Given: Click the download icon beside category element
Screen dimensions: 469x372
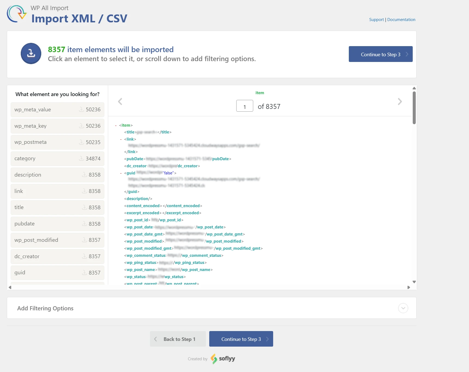Looking at the screenshot, I should tap(81, 159).
